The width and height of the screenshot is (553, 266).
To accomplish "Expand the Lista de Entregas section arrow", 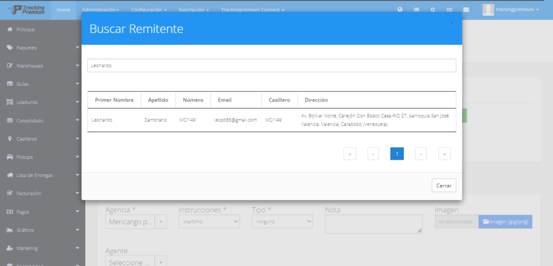I will [x=78, y=175].
